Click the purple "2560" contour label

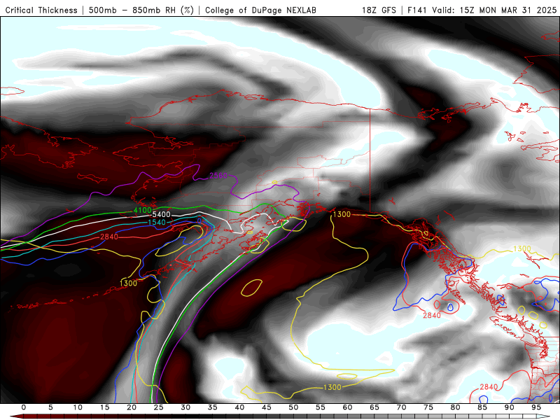click(218, 176)
